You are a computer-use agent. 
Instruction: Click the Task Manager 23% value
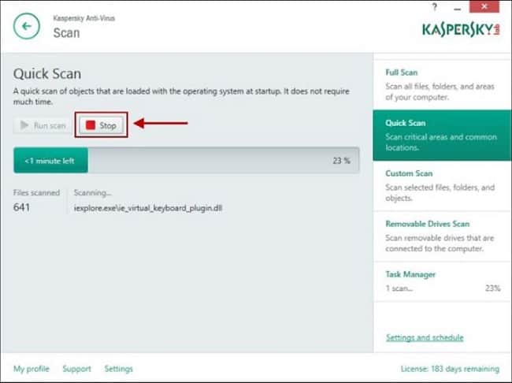[x=493, y=288]
